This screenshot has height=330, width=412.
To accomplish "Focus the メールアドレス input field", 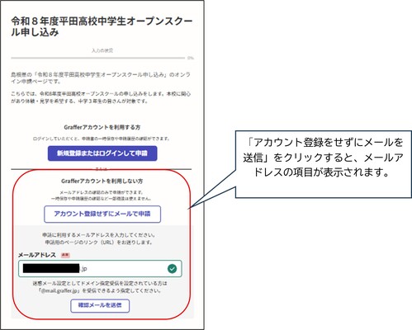I will (x=100, y=268).
